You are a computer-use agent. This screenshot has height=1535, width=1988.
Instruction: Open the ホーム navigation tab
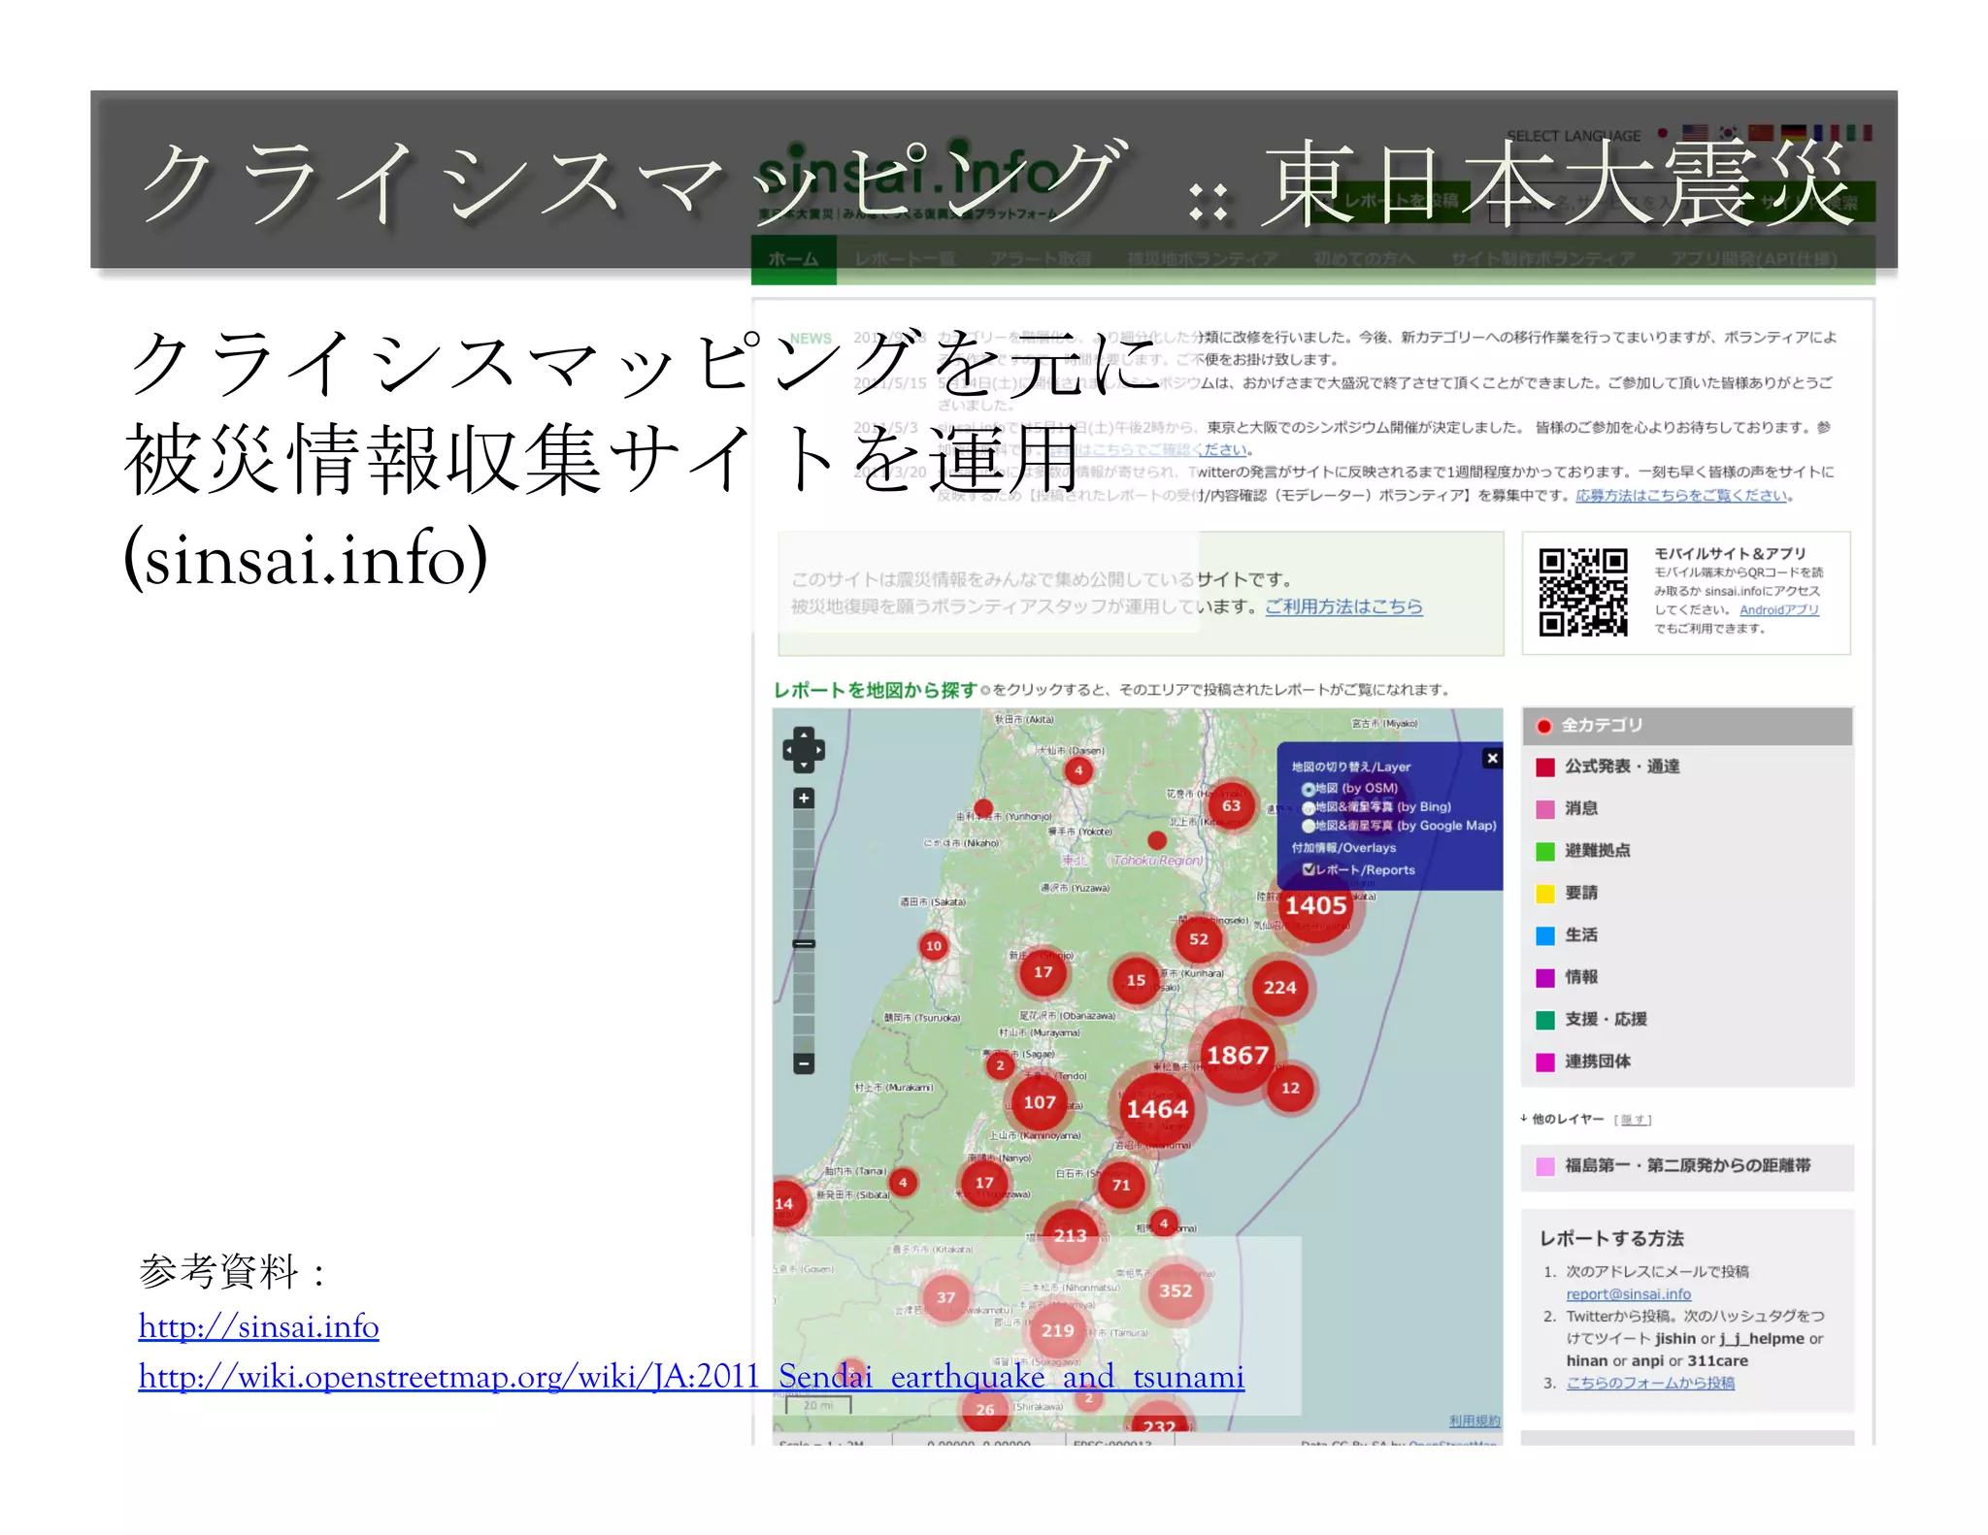[793, 259]
